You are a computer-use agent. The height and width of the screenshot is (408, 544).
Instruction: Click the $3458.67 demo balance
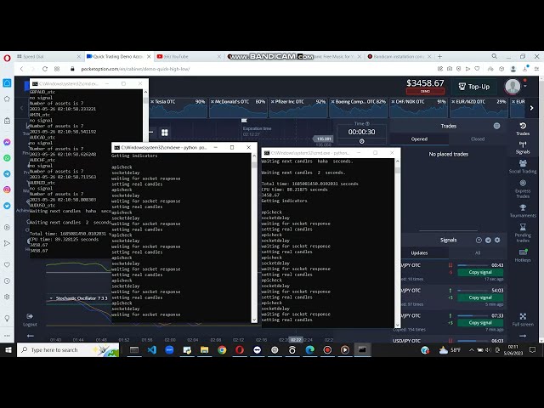click(x=425, y=83)
